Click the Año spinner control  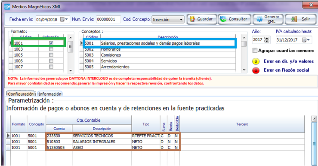267,40
